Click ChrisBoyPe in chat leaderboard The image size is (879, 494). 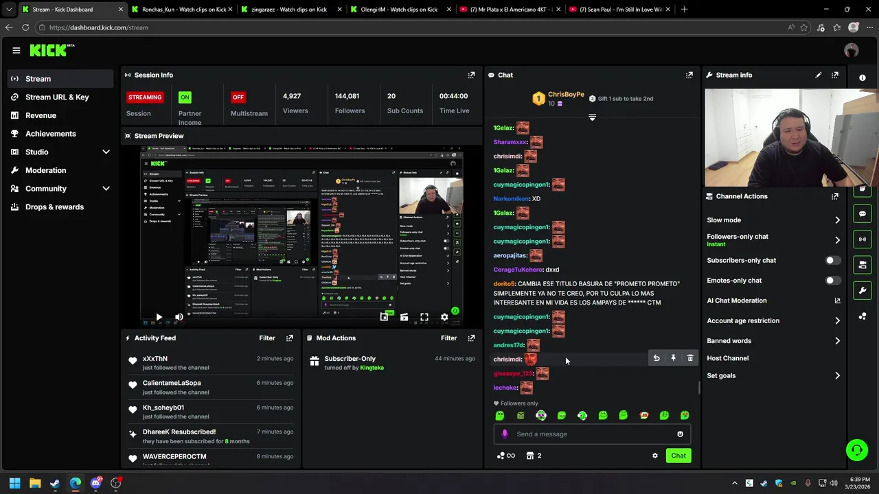coord(566,94)
